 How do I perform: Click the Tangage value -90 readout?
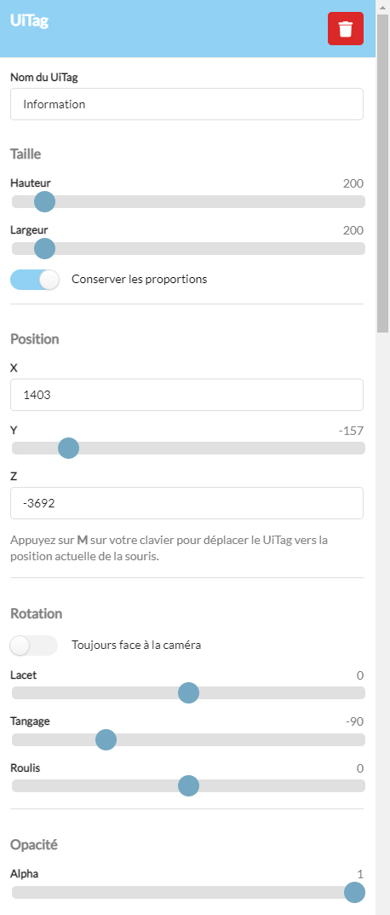[354, 721]
